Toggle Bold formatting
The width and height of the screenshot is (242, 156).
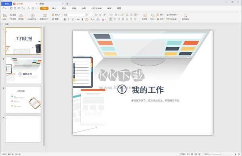click(65, 19)
